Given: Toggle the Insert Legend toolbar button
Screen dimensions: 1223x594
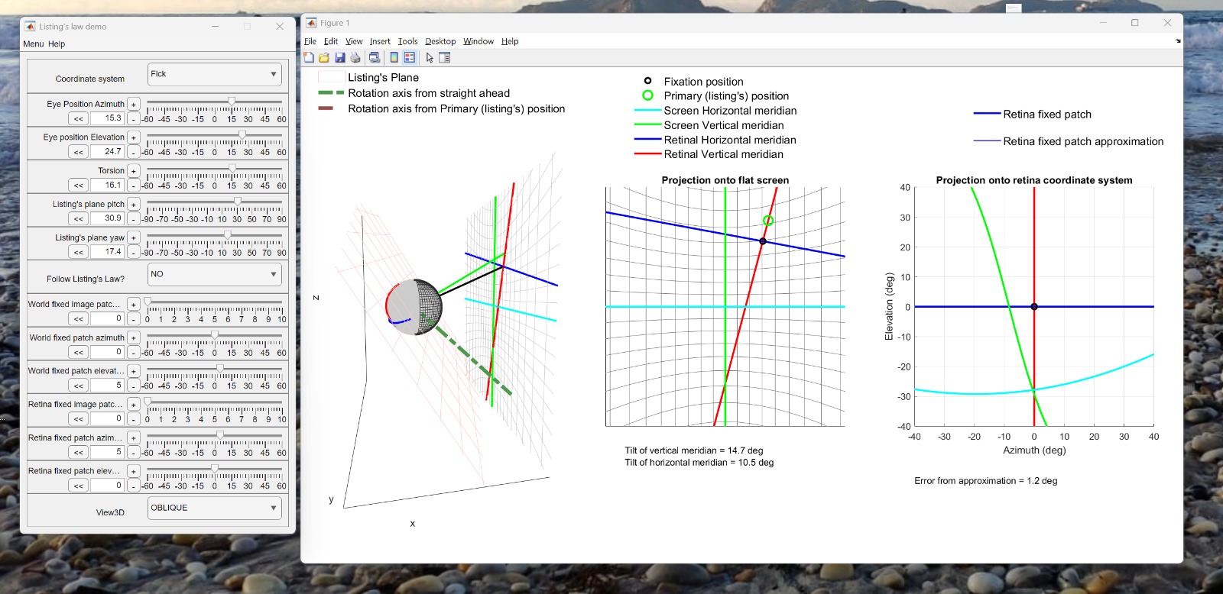Looking at the screenshot, I should point(410,58).
